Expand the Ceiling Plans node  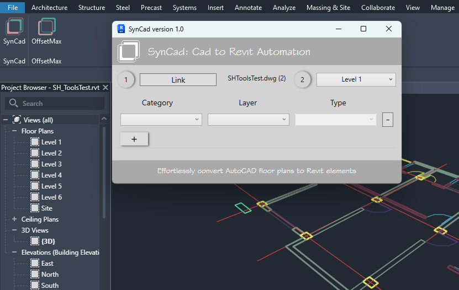coord(14,219)
